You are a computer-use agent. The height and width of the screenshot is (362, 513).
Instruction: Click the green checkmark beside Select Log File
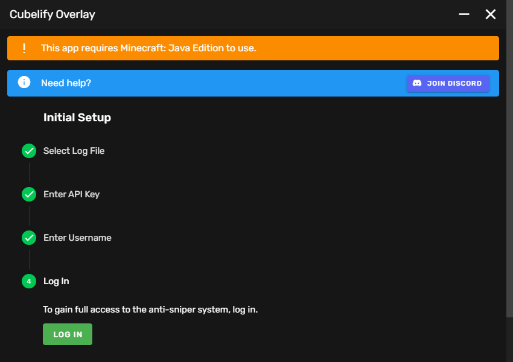[29, 151]
